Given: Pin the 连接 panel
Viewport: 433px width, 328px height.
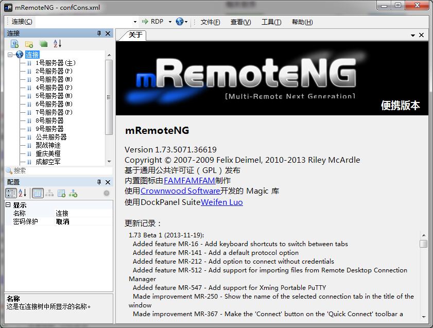Looking at the screenshot, I should [99, 33].
